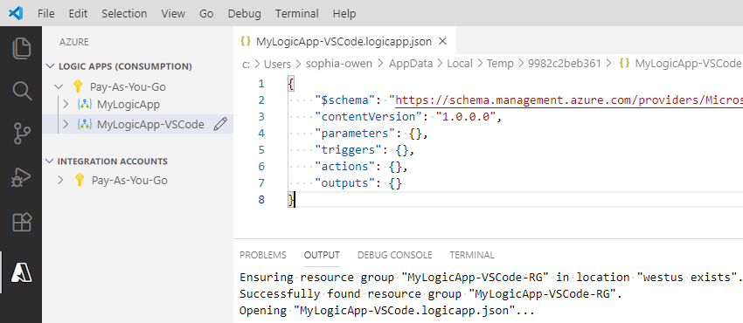
Task: Close the MyLogicApp-VSCode.logicapp.json tab
Action: 442,41
